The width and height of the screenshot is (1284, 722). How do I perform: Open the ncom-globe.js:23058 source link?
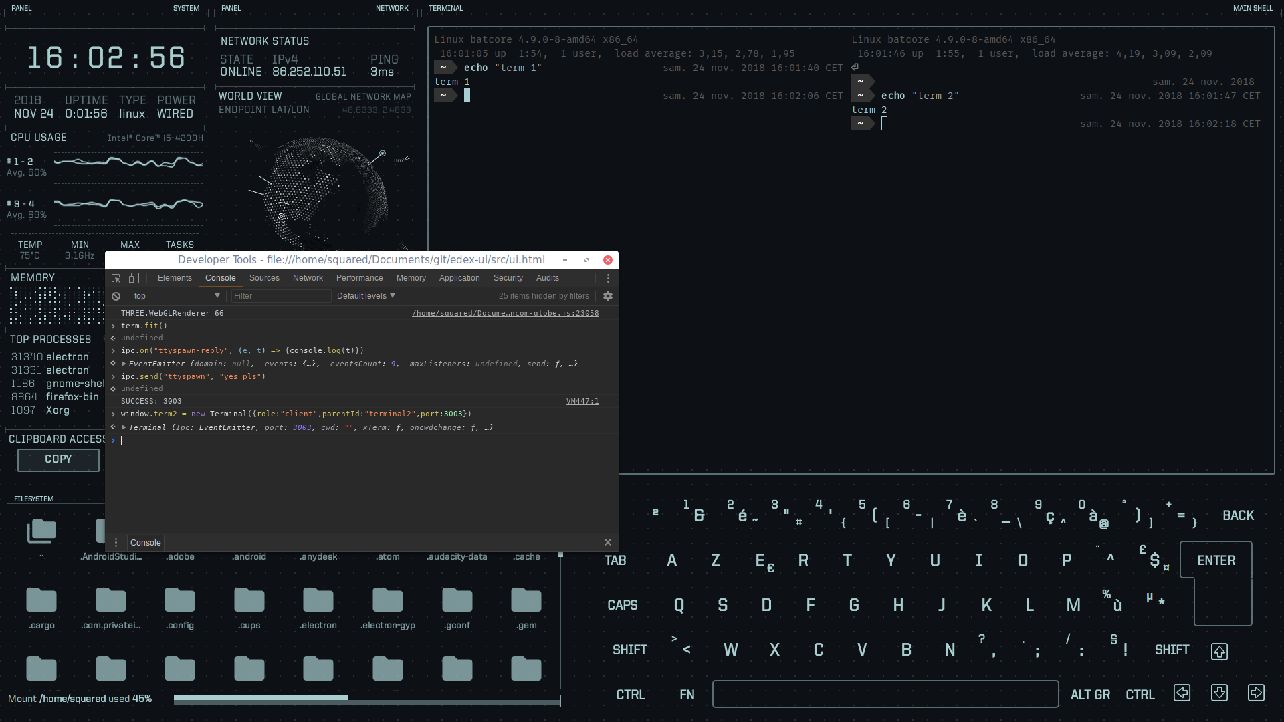pyautogui.click(x=505, y=313)
